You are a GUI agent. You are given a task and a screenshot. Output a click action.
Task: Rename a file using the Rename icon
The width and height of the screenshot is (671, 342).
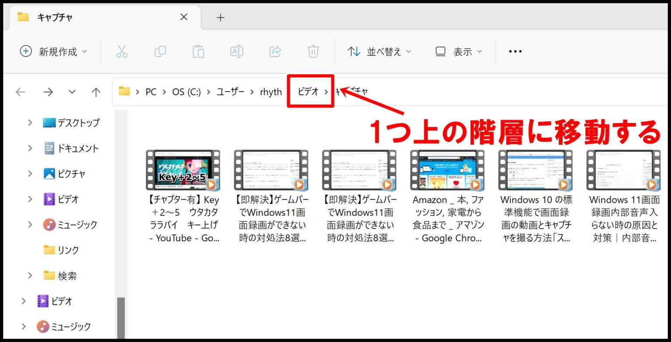pyautogui.click(x=236, y=51)
